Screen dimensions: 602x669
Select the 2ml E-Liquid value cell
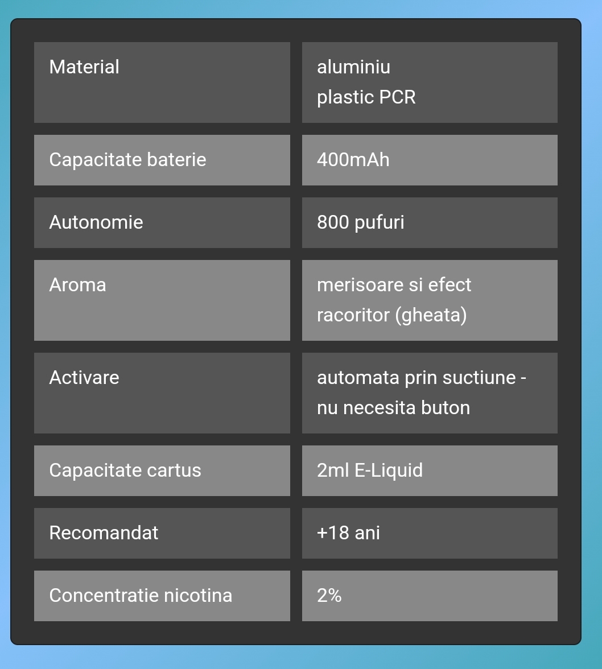pos(430,470)
